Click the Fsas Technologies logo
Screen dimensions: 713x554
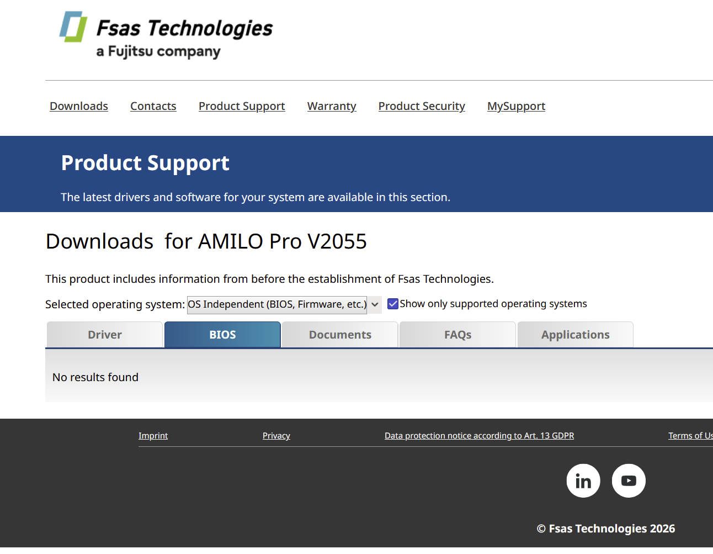(x=166, y=35)
